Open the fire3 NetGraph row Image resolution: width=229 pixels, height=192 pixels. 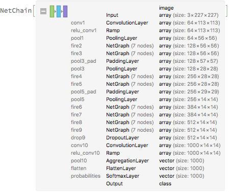[x=145, y=54]
